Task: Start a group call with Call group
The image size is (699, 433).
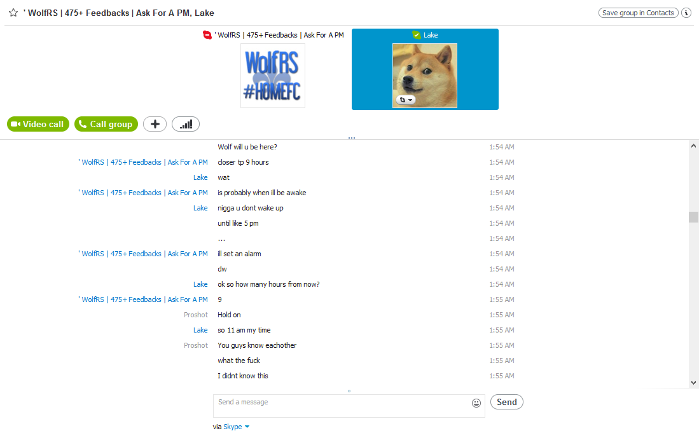Action: tap(106, 124)
